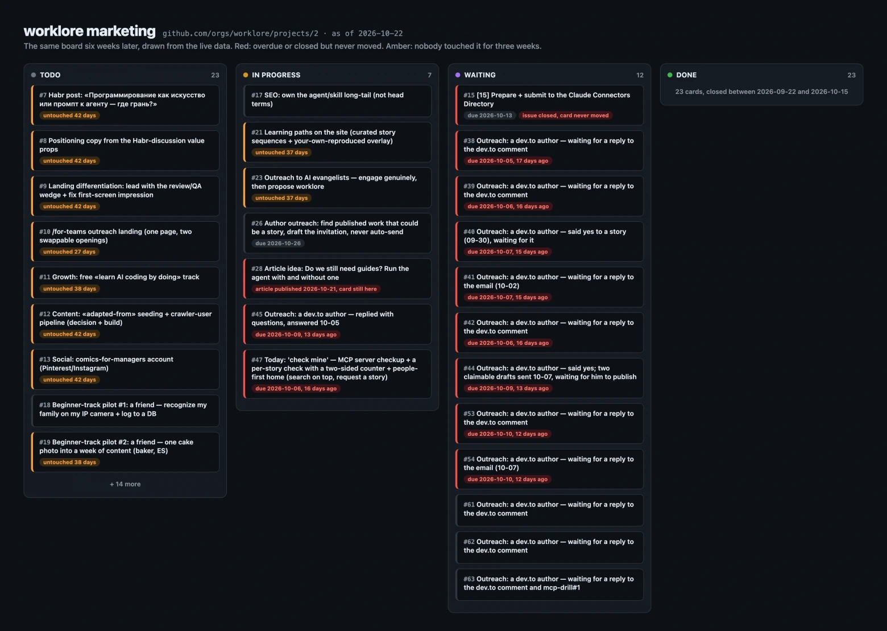Select card #47 Today: 'check mine'
The image size is (887, 631).
[x=337, y=374]
